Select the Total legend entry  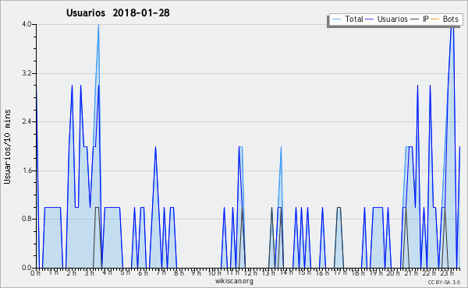tap(347, 19)
